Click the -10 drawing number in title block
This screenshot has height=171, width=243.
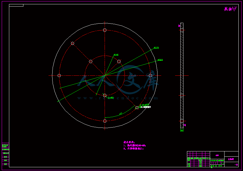[x=236, y=165]
